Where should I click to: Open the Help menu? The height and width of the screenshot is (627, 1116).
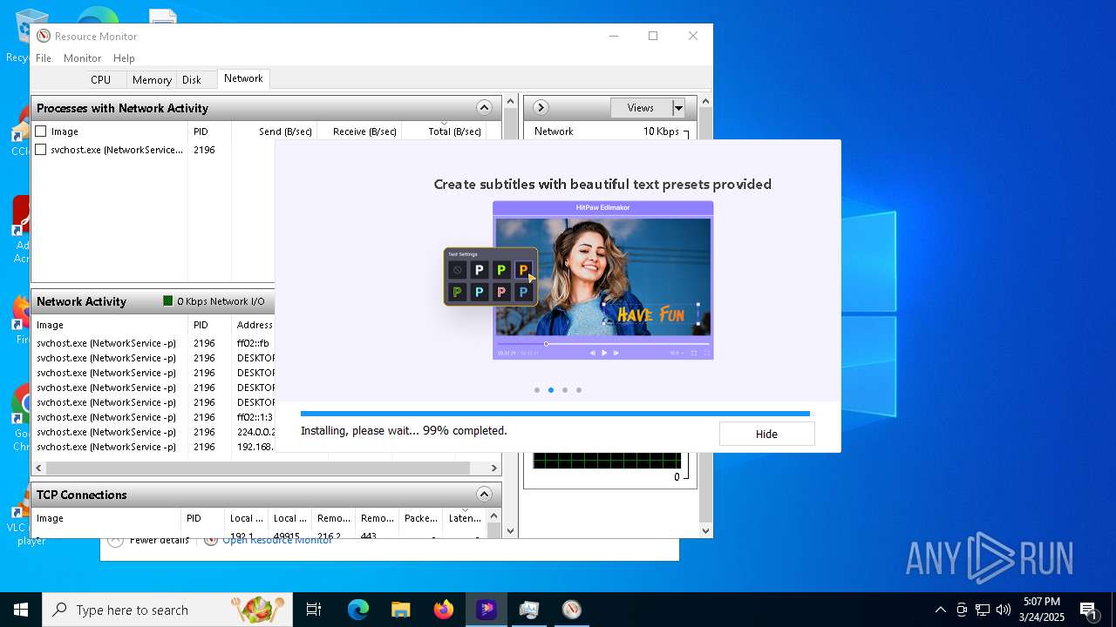point(124,57)
